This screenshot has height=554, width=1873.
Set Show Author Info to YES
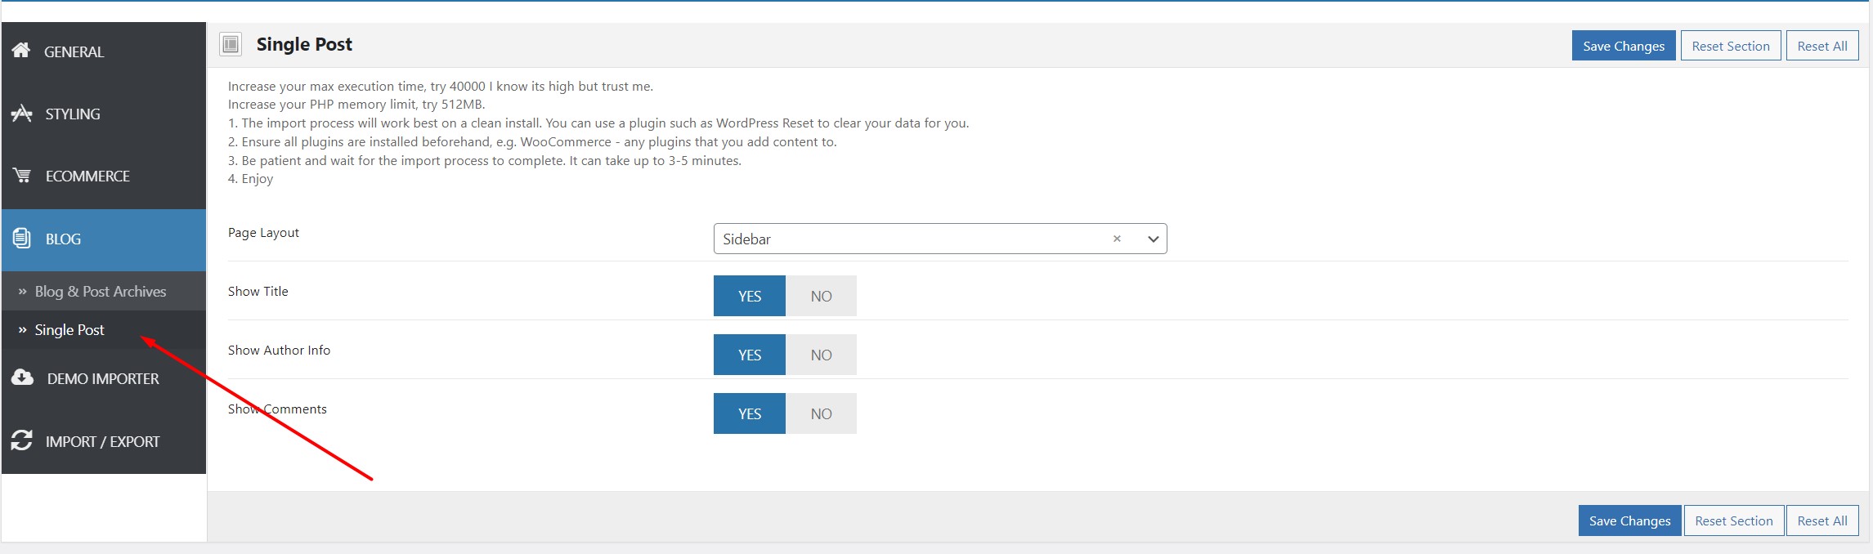tap(750, 355)
